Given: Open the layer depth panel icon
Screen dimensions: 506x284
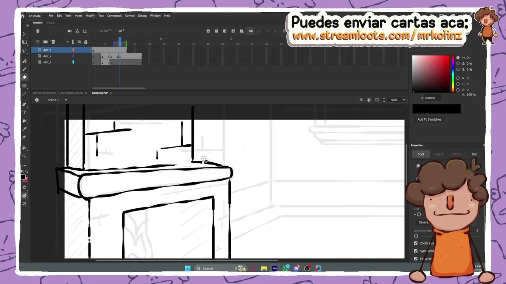Looking at the screenshot, I should pos(85,31).
